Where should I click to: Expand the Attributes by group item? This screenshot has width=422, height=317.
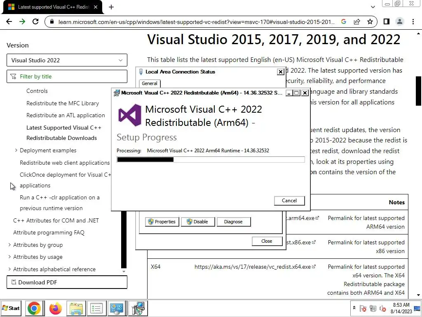point(9,245)
